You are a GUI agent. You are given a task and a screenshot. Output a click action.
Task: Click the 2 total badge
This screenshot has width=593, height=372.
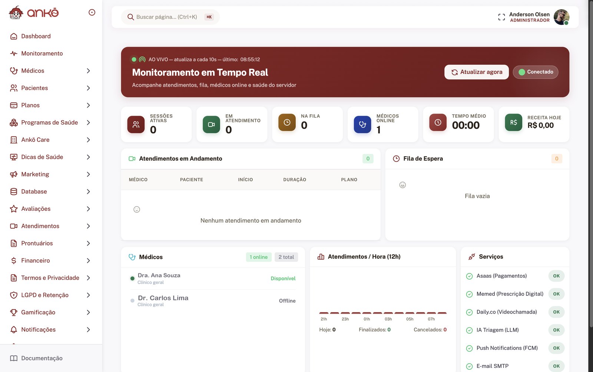pos(286,257)
